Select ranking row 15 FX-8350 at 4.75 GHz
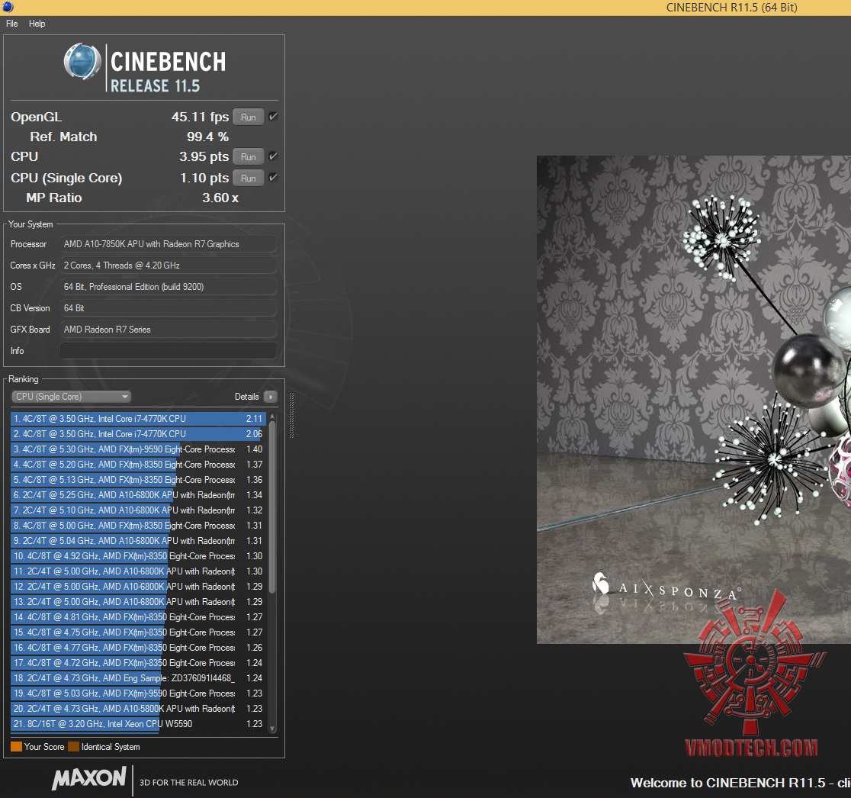The image size is (851, 798). click(138, 632)
